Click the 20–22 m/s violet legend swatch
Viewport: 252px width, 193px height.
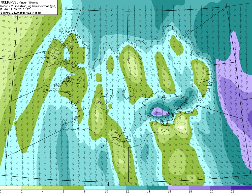[x=220, y=188]
